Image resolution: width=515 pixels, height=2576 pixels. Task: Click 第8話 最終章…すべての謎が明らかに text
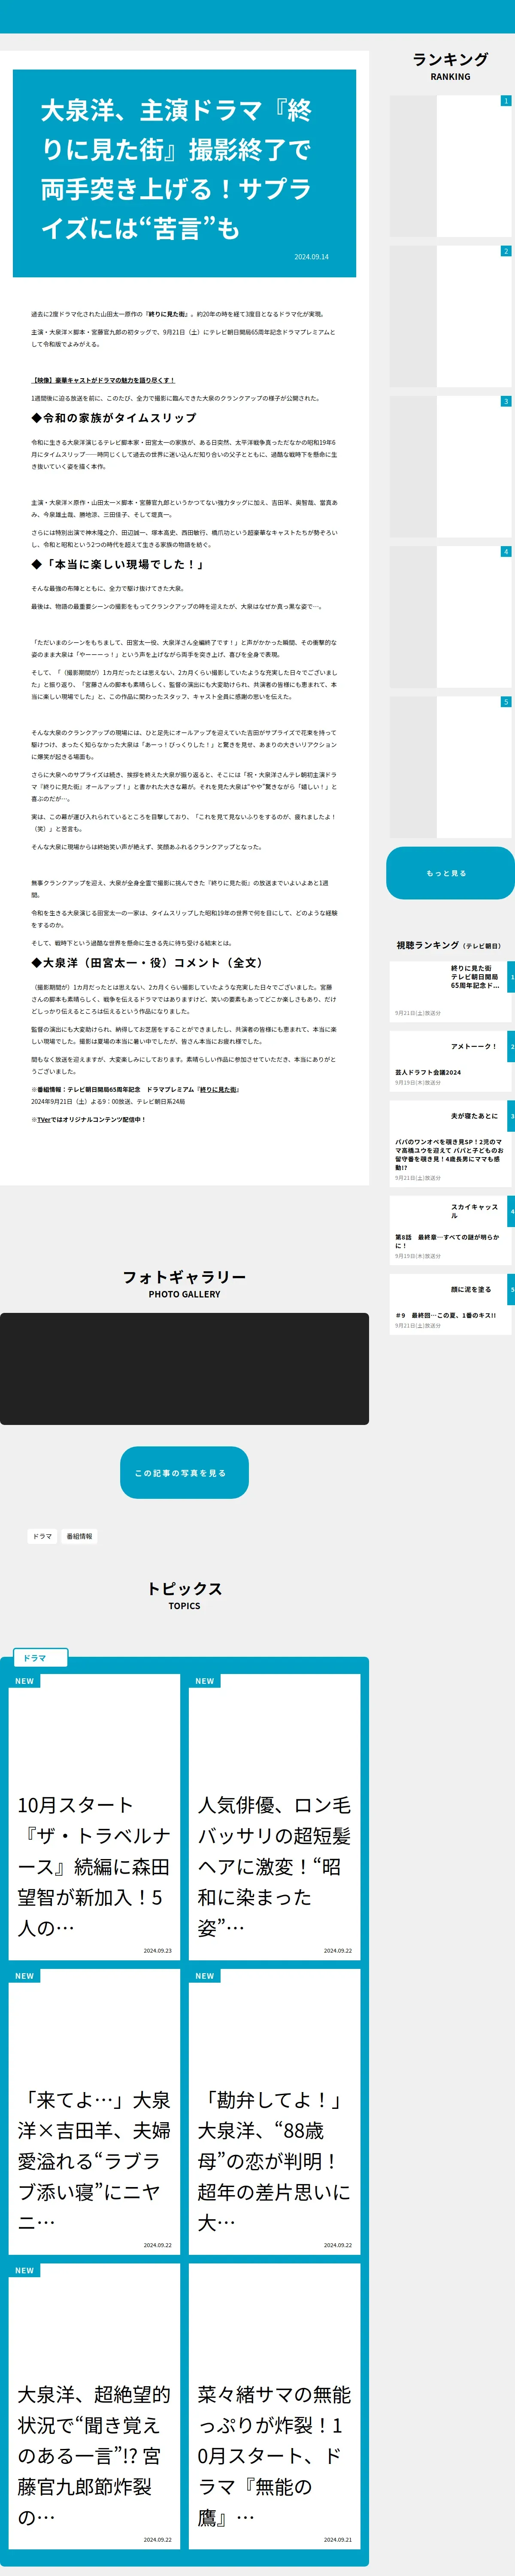[x=447, y=1241]
